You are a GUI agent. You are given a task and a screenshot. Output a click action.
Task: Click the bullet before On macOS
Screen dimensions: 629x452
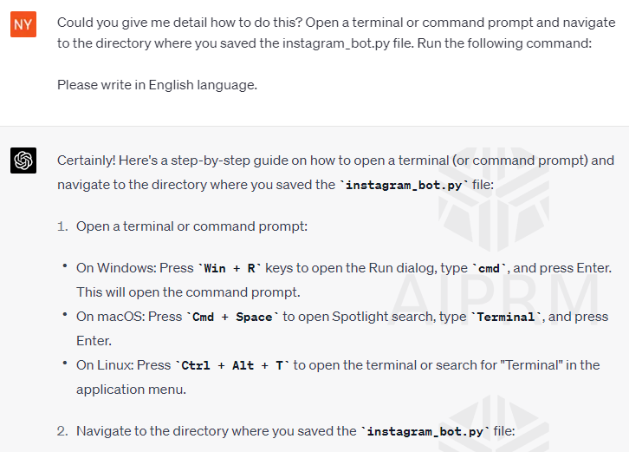click(x=65, y=314)
